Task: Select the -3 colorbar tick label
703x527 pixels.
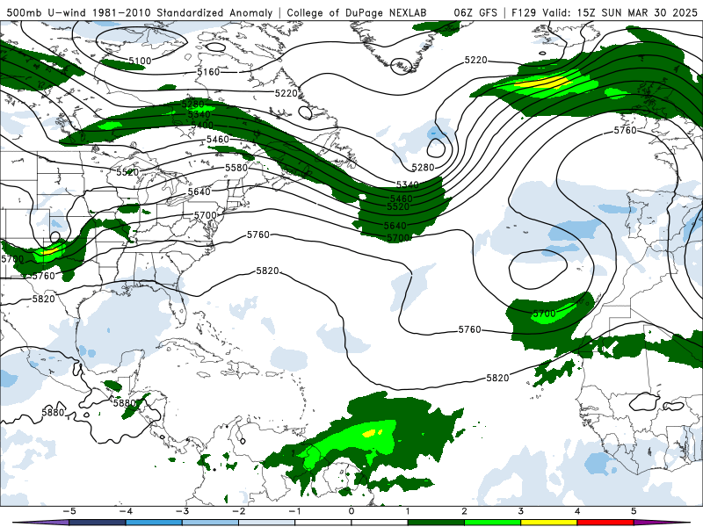Action: (182, 511)
